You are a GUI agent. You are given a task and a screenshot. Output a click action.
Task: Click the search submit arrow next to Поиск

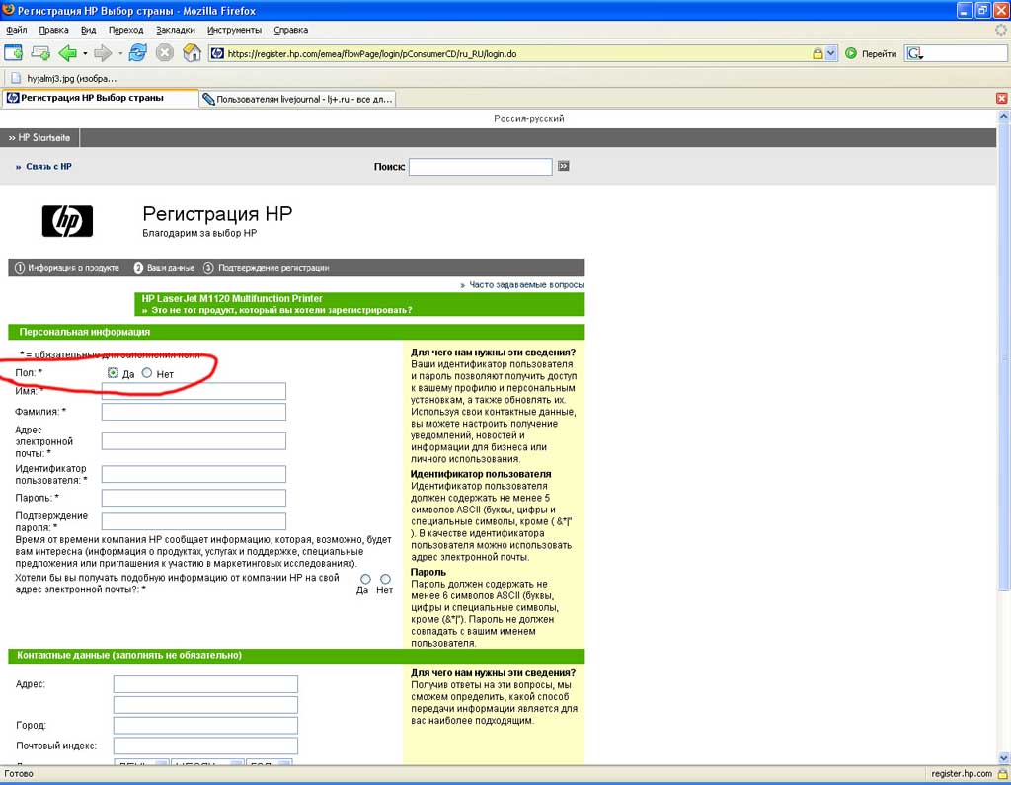pyautogui.click(x=564, y=167)
